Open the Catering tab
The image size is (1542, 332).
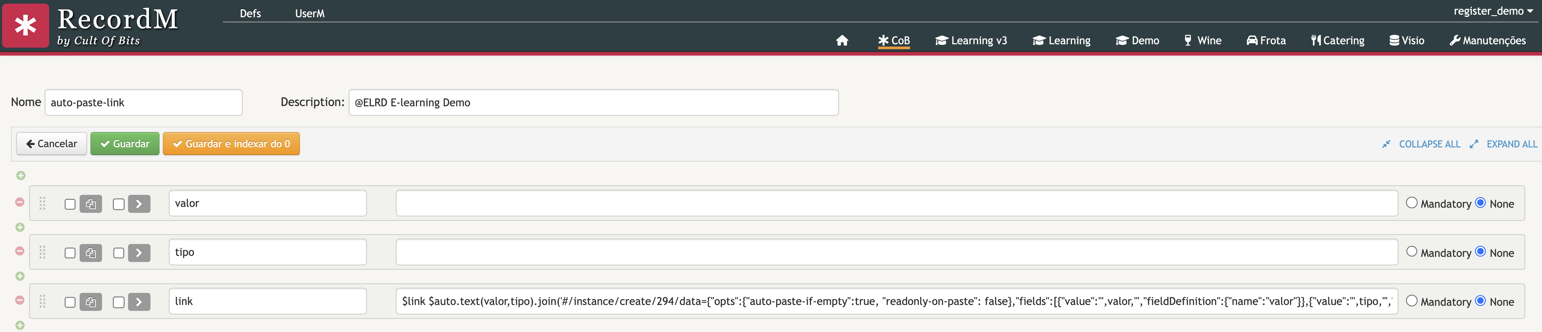pyautogui.click(x=1337, y=40)
